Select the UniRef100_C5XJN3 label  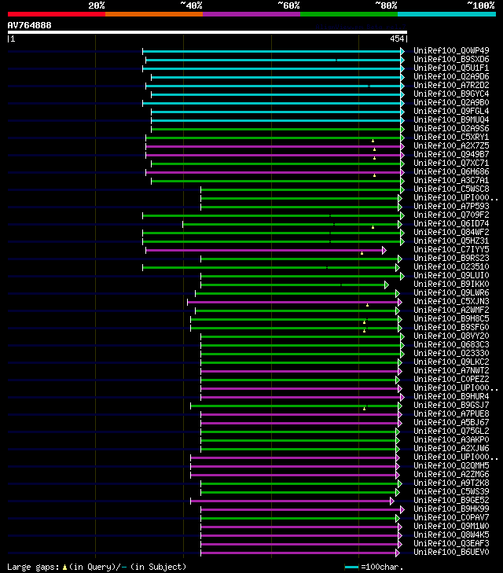click(x=451, y=302)
